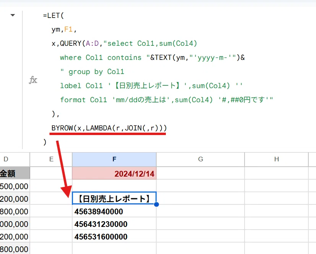Select column H header

277,159
